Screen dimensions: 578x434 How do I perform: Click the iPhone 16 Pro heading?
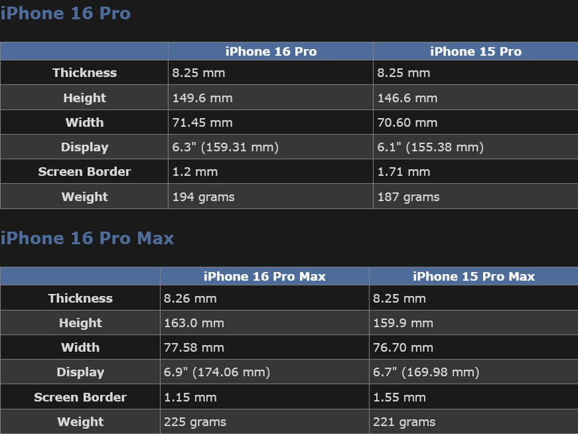(65, 13)
